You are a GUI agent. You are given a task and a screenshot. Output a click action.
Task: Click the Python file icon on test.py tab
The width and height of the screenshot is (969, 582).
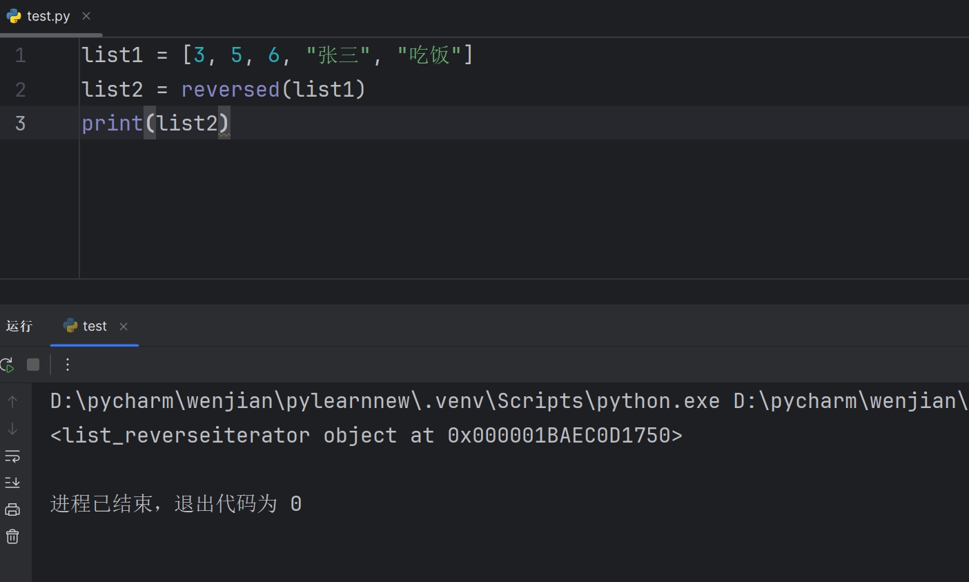(14, 16)
